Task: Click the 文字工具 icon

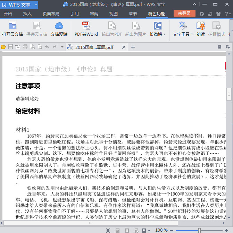Action: coord(183,26)
